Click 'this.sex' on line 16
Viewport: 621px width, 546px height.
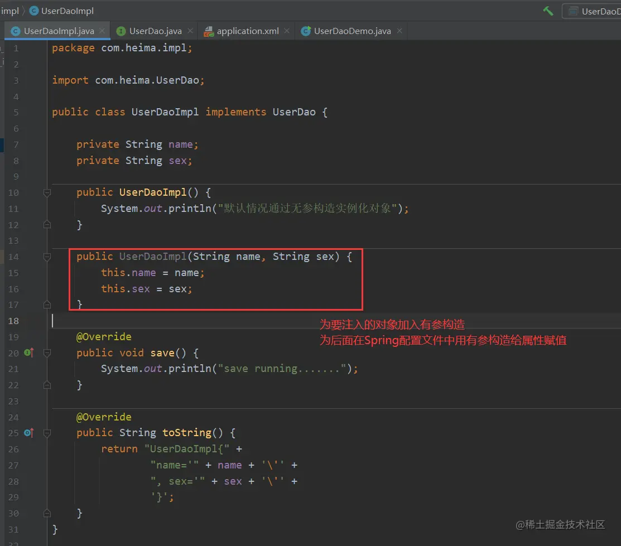tap(125, 289)
